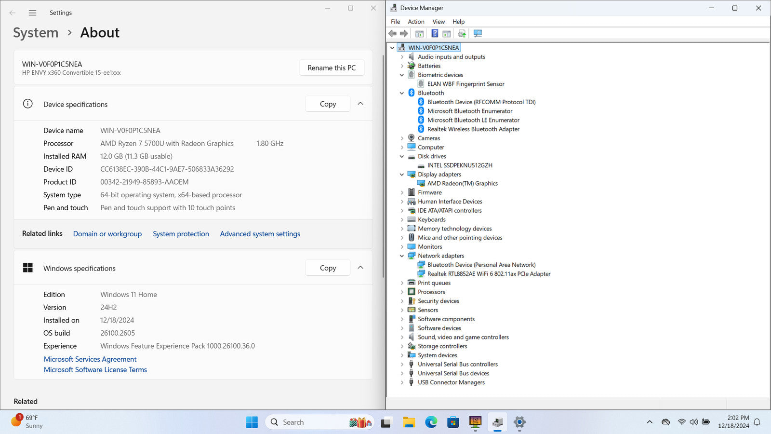The width and height of the screenshot is (771, 434).
Task: Click System breadcrumb in Settings
Action: coord(36,33)
